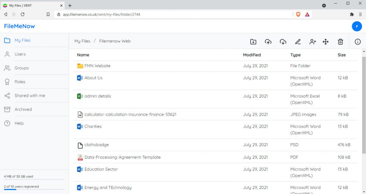Click Filemenow Web breadcrumb

click(x=115, y=41)
